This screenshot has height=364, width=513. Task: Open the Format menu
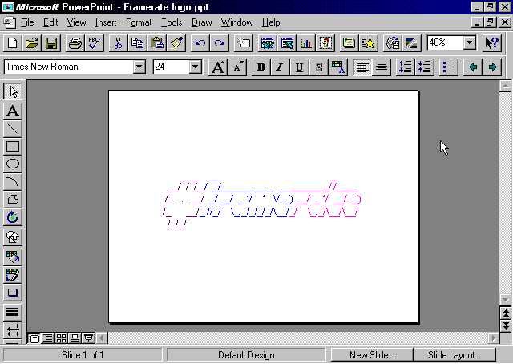[139, 22]
